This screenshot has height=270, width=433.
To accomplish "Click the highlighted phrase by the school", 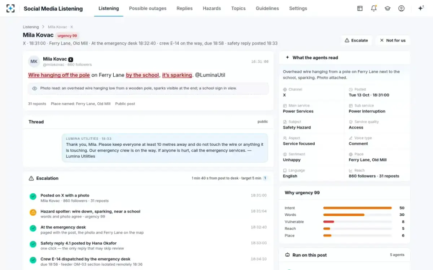I will click(143, 75).
